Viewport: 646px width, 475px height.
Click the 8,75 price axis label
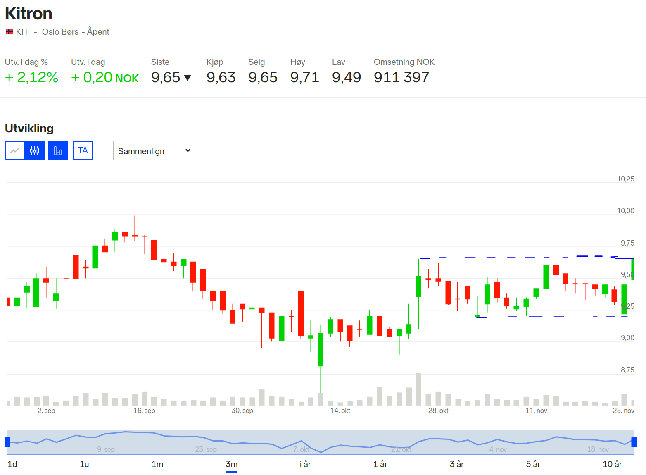[627, 370]
